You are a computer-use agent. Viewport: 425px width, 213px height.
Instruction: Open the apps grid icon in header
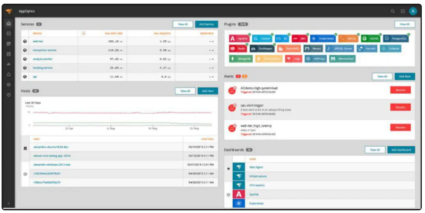tap(403, 11)
